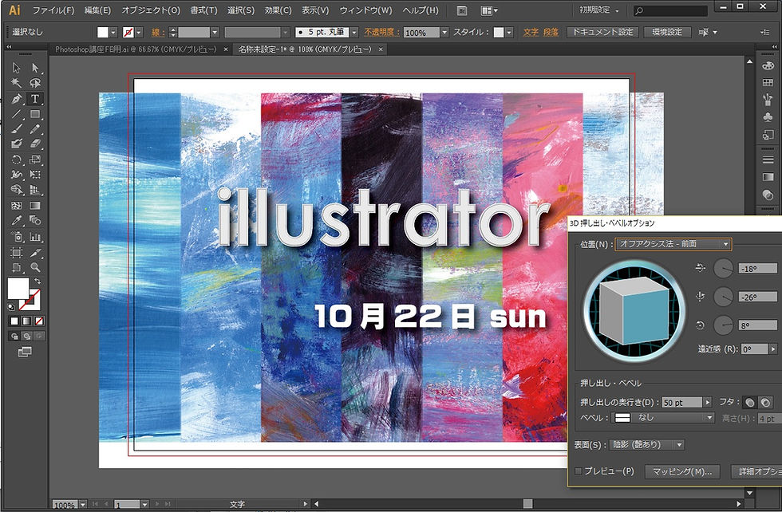Choose the Lasso tool
Image resolution: width=782 pixels, height=512 pixels.
[35, 83]
